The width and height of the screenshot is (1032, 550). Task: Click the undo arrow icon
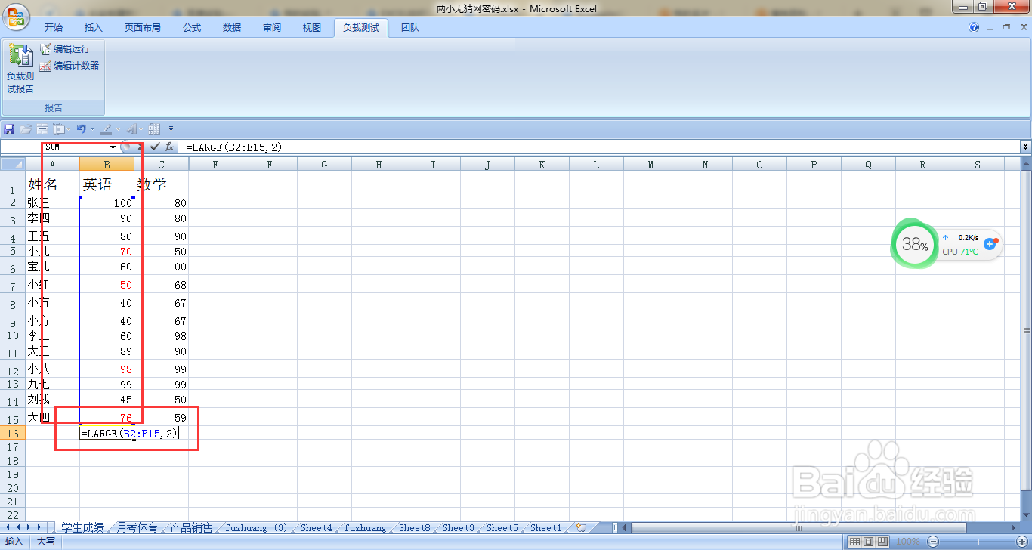(x=81, y=129)
